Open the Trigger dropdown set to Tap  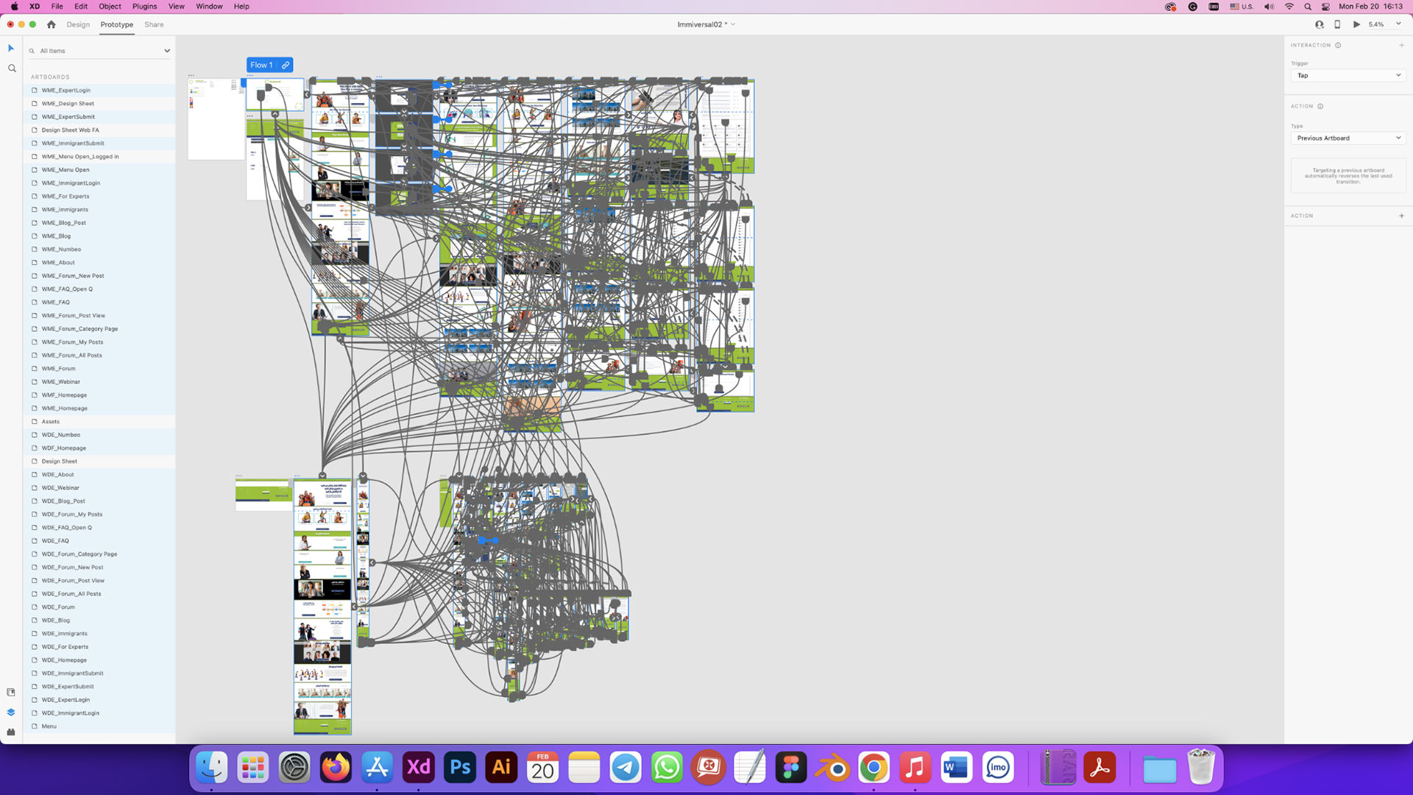(1348, 75)
